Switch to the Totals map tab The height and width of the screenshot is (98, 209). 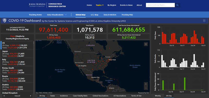[53, 96]
